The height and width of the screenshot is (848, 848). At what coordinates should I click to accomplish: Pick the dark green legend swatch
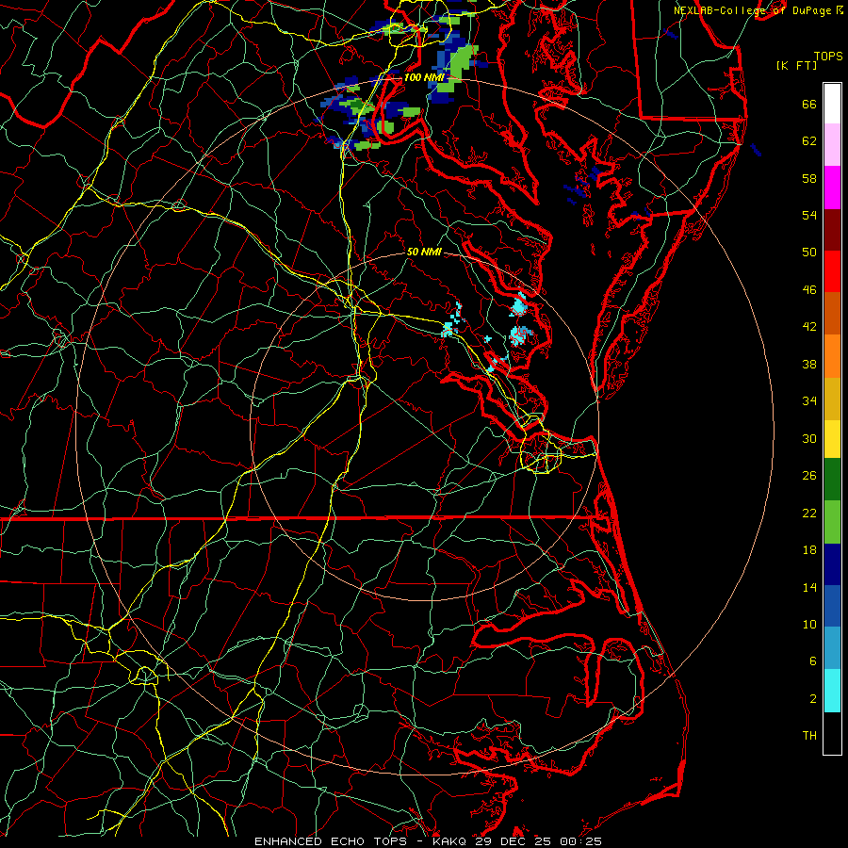[832, 480]
